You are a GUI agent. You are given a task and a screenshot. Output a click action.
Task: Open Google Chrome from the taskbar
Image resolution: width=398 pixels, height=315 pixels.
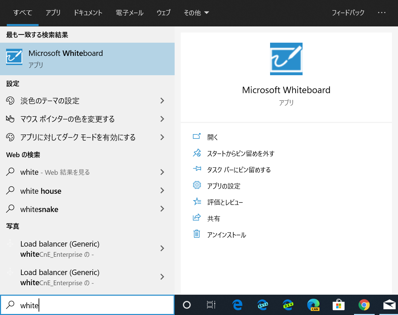364,305
